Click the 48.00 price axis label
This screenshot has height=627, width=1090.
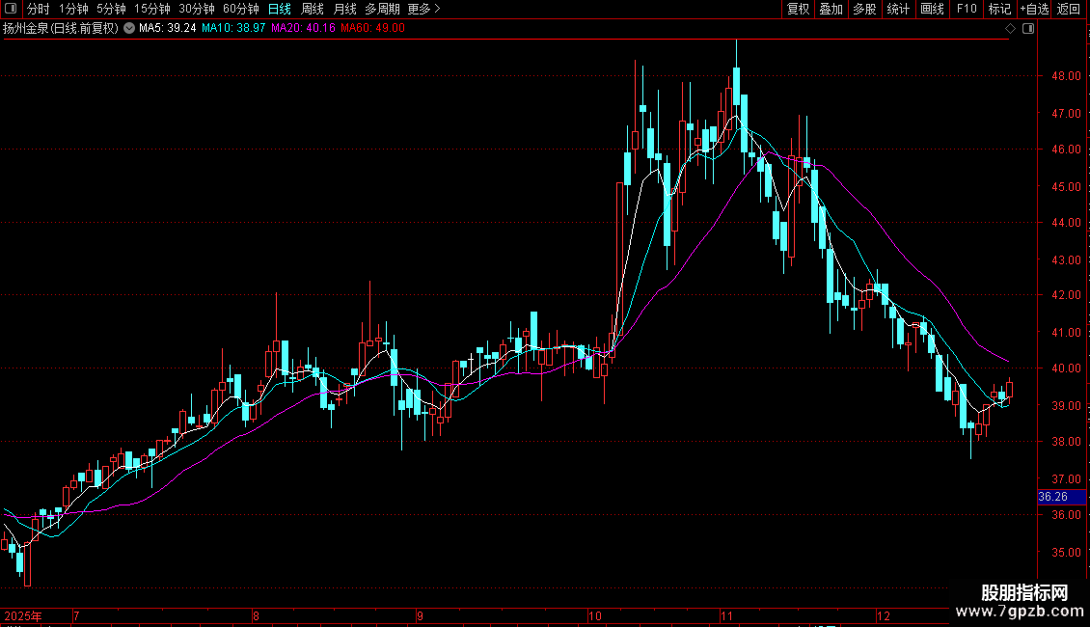pyautogui.click(x=1066, y=76)
